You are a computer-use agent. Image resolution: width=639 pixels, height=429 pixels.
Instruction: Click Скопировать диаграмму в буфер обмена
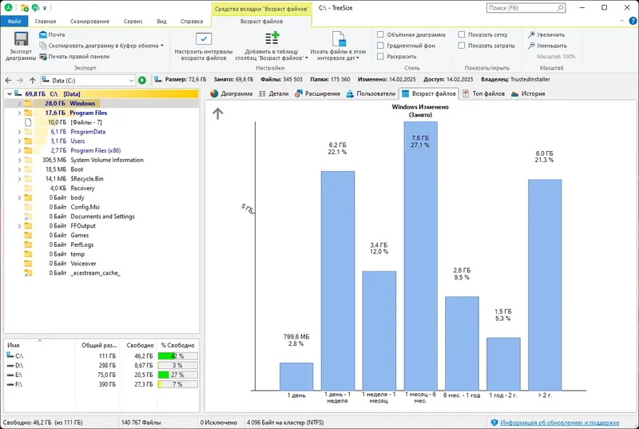click(x=101, y=46)
